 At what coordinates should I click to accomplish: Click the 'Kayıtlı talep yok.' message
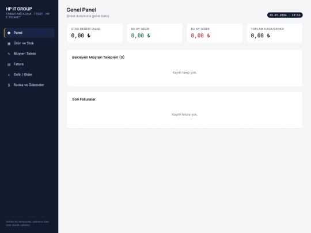pos(185,72)
